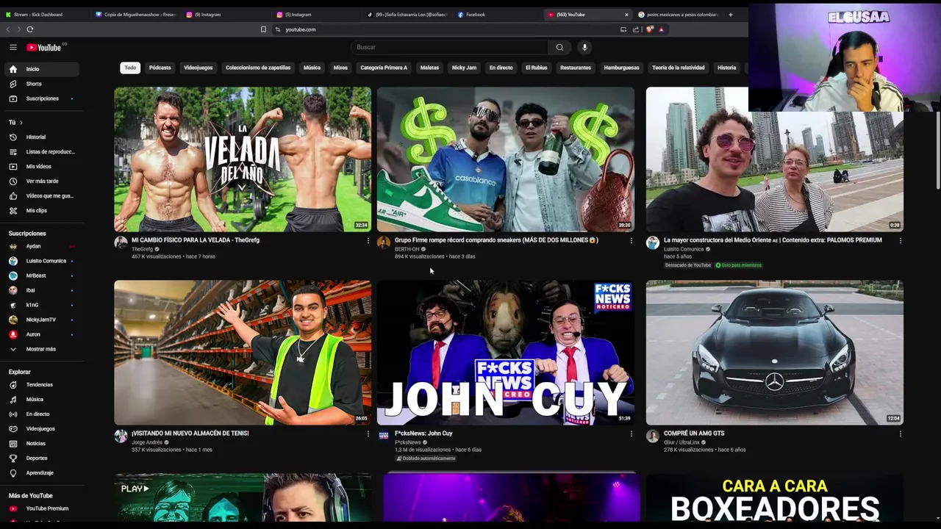Open Aydan subscription channel

click(x=40, y=246)
